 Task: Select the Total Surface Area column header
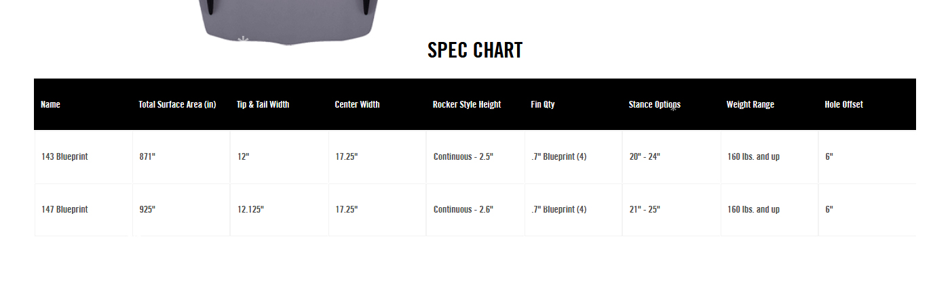pos(177,104)
